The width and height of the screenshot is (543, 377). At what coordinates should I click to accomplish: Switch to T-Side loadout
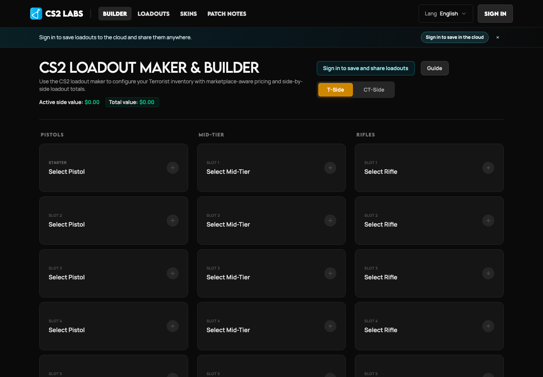tap(336, 90)
